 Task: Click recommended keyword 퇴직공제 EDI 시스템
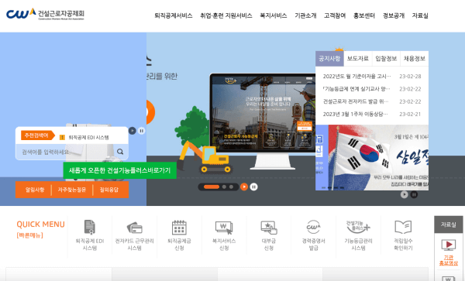pyautogui.click(x=88, y=137)
